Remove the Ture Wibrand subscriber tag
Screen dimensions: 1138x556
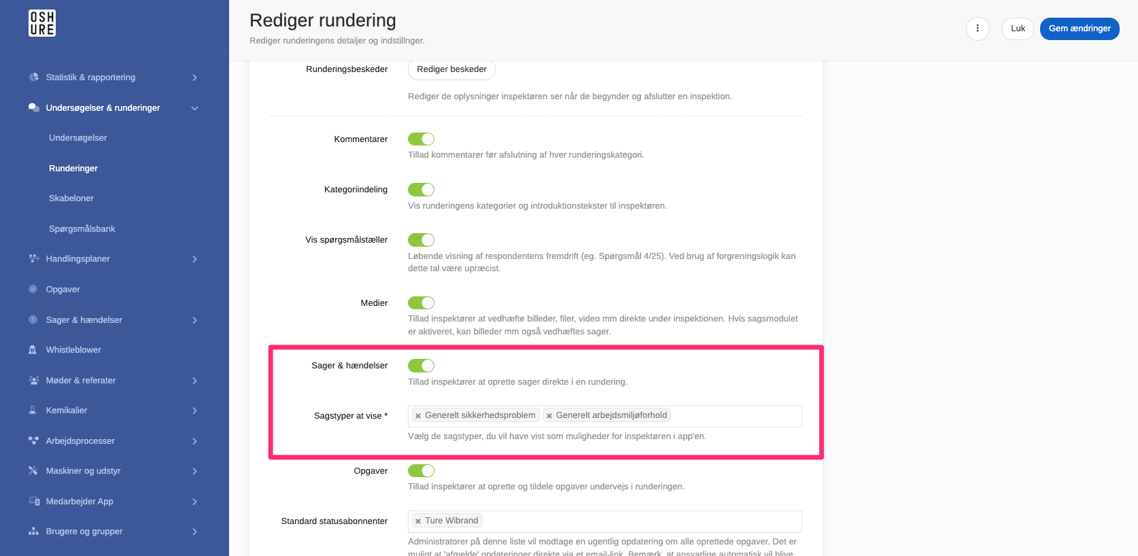coord(418,521)
